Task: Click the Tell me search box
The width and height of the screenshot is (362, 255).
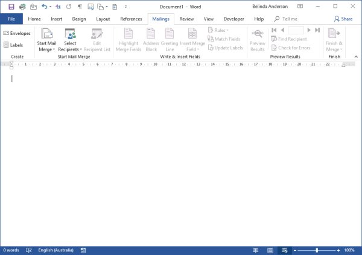Action: (286, 19)
